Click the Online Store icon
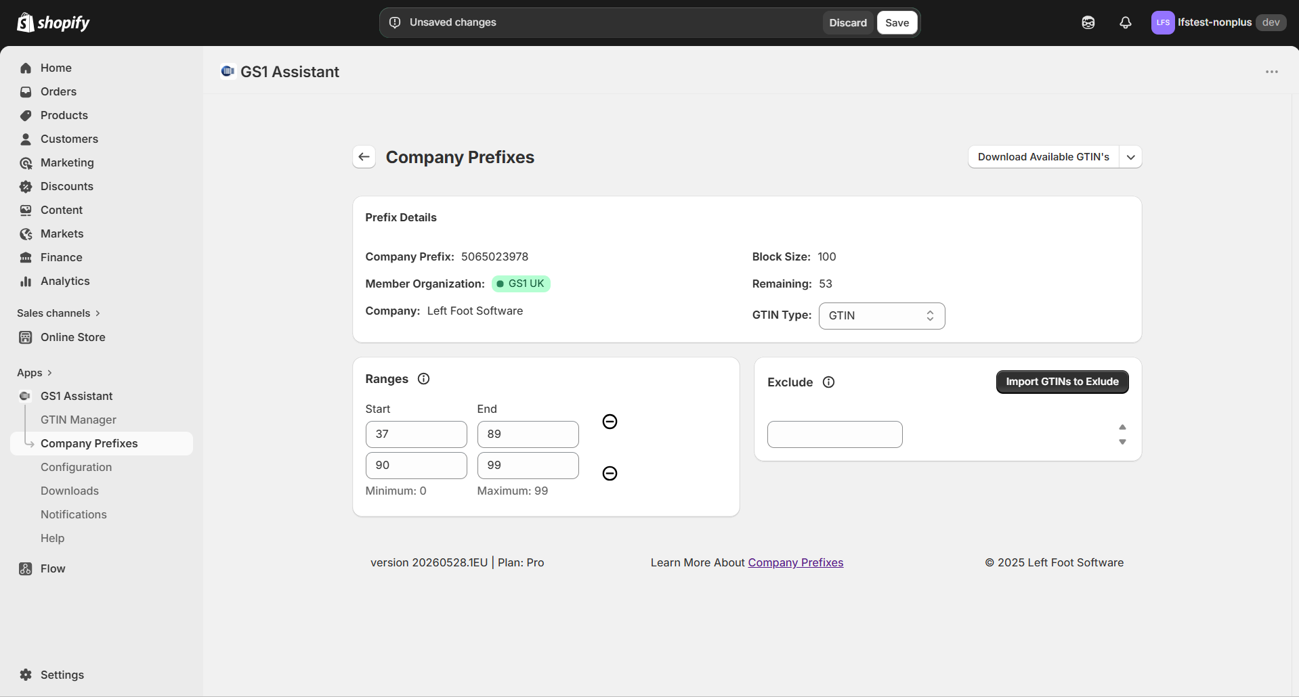This screenshot has width=1299, height=697. 26,337
